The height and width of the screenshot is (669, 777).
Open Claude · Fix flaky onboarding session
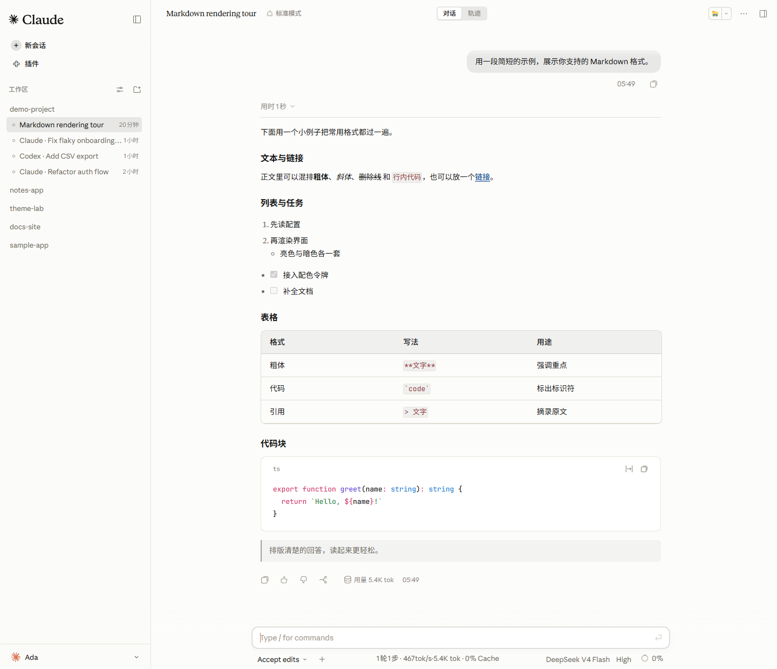(74, 140)
